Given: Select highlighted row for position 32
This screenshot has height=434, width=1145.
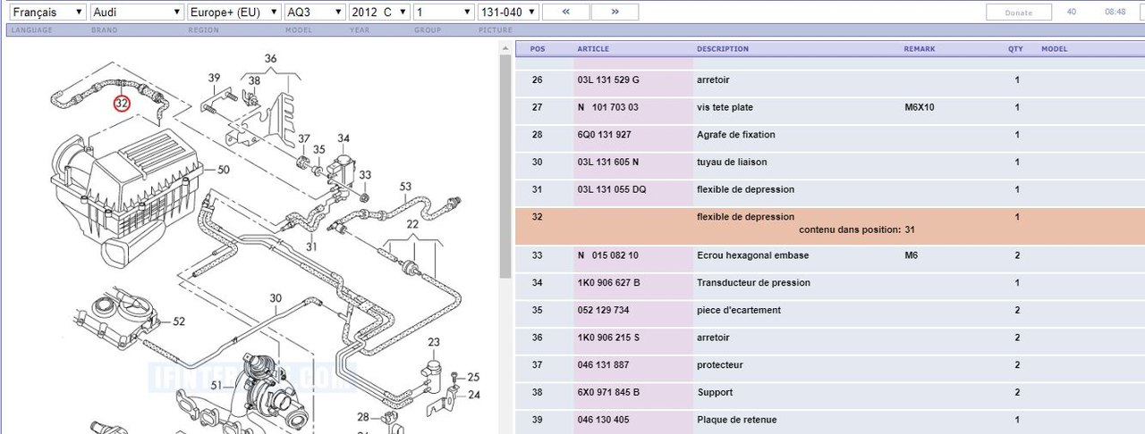Looking at the screenshot, I should pos(829,223).
